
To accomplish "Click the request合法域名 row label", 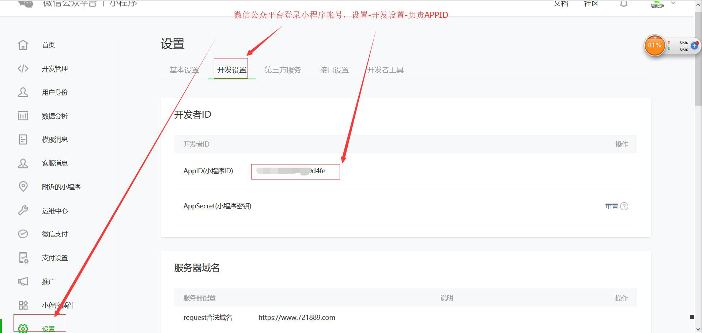I will (x=208, y=318).
